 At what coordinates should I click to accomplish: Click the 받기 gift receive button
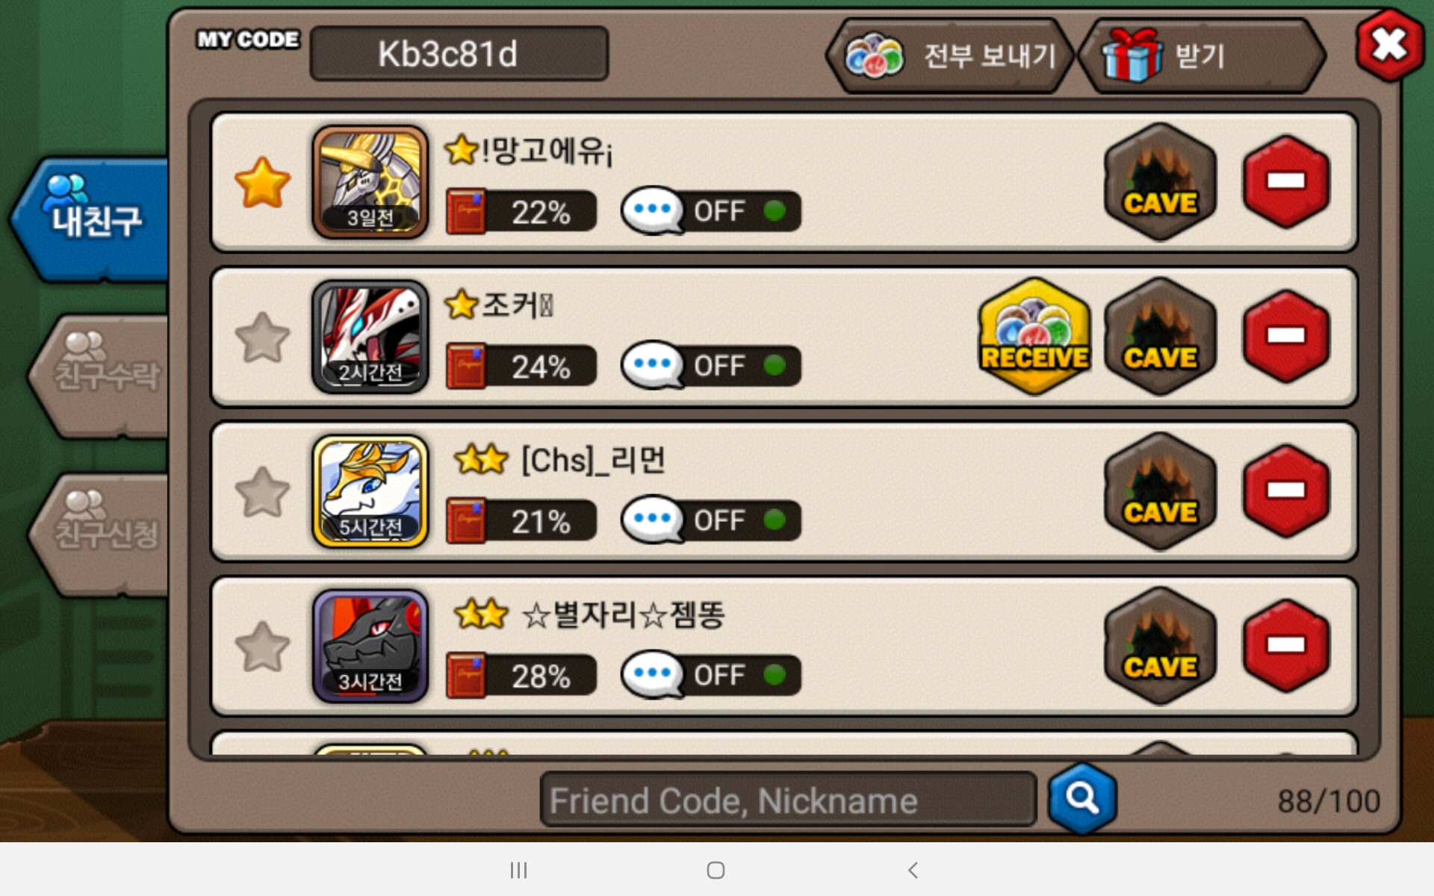click(x=1202, y=56)
